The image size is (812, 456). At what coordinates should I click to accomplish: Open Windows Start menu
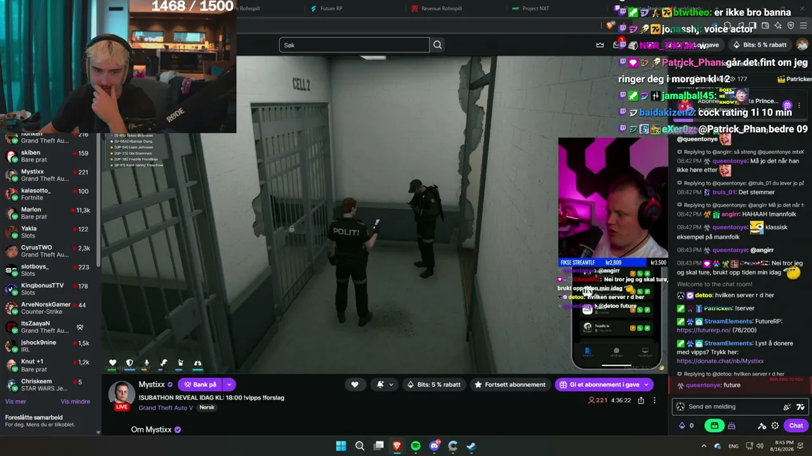click(341, 446)
